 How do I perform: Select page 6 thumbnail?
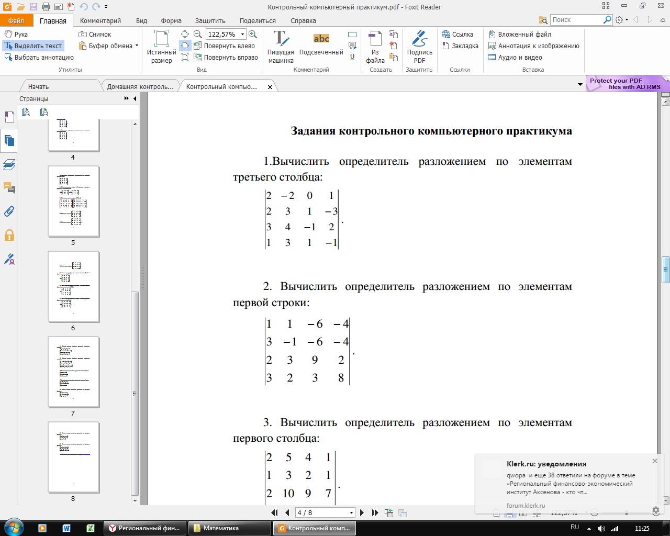[x=73, y=287]
